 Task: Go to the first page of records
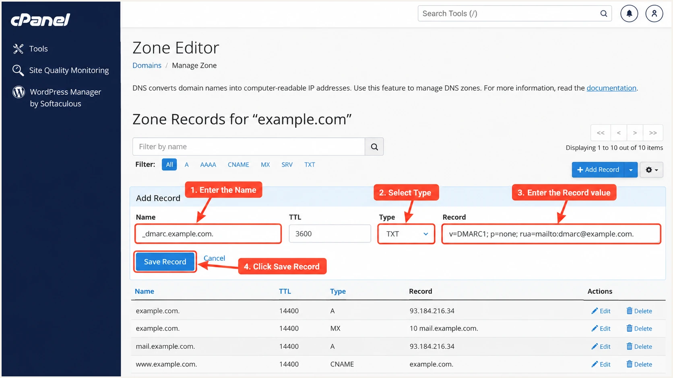click(x=601, y=133)
